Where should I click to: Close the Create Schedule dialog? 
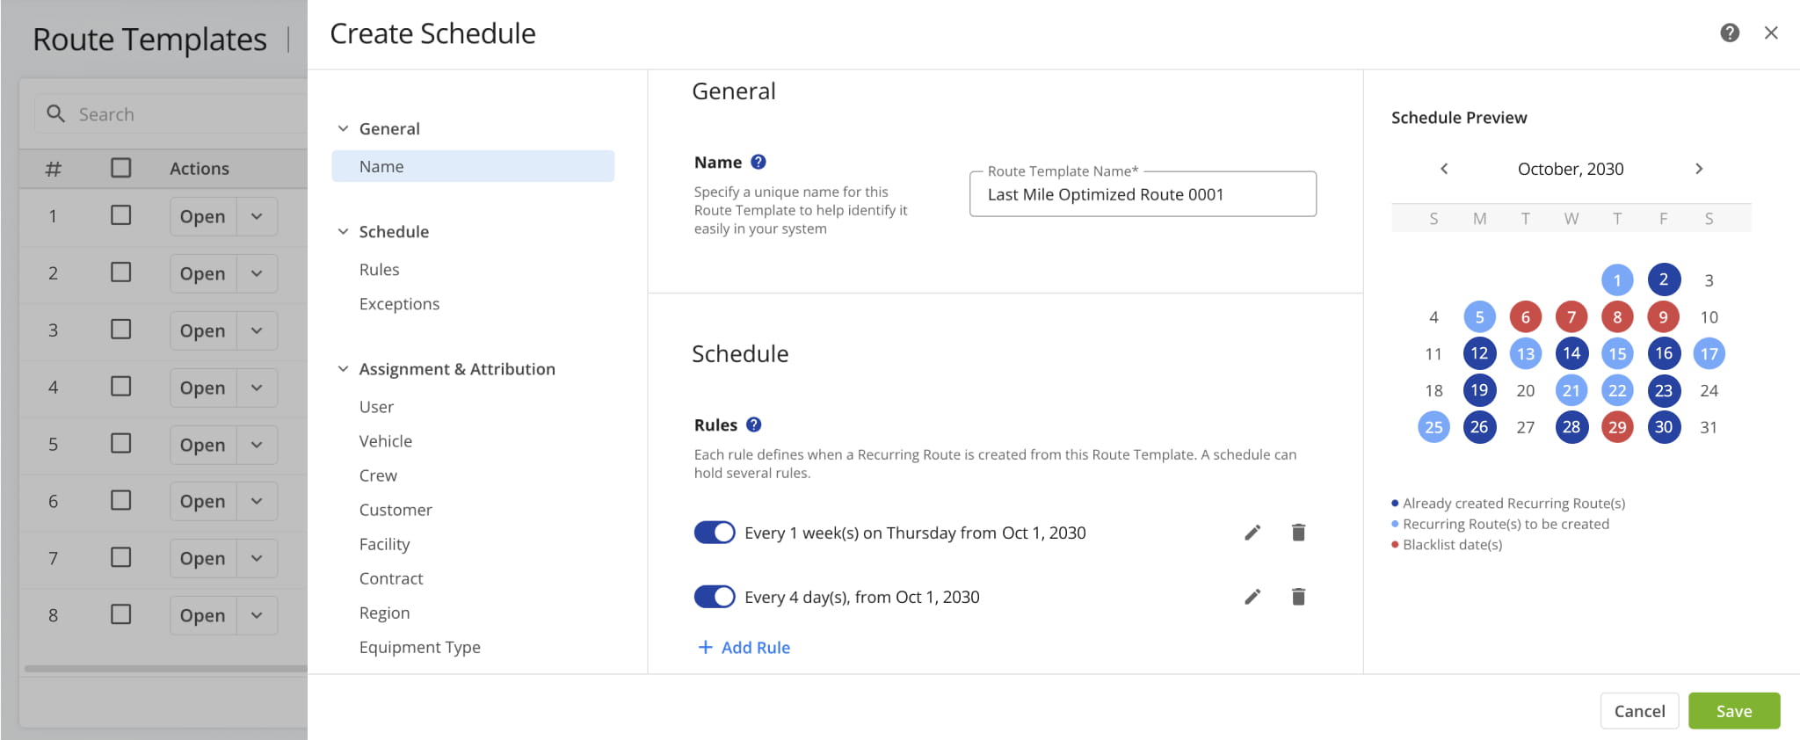[1771, 33]
